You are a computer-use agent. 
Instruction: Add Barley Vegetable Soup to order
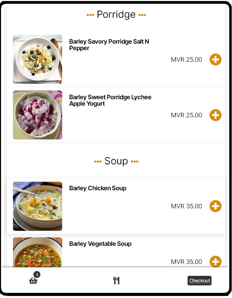pos(215,262)
